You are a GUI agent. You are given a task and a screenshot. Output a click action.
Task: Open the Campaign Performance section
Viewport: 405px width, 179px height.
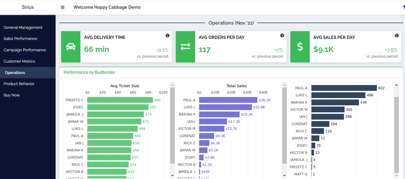25,50
